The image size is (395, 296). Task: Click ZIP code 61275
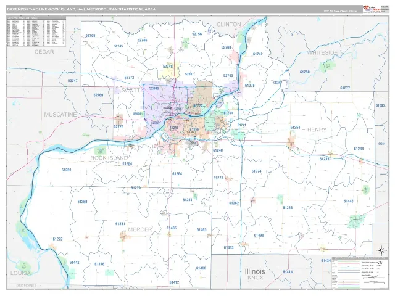pyautogui.click(x=249, y=86)
